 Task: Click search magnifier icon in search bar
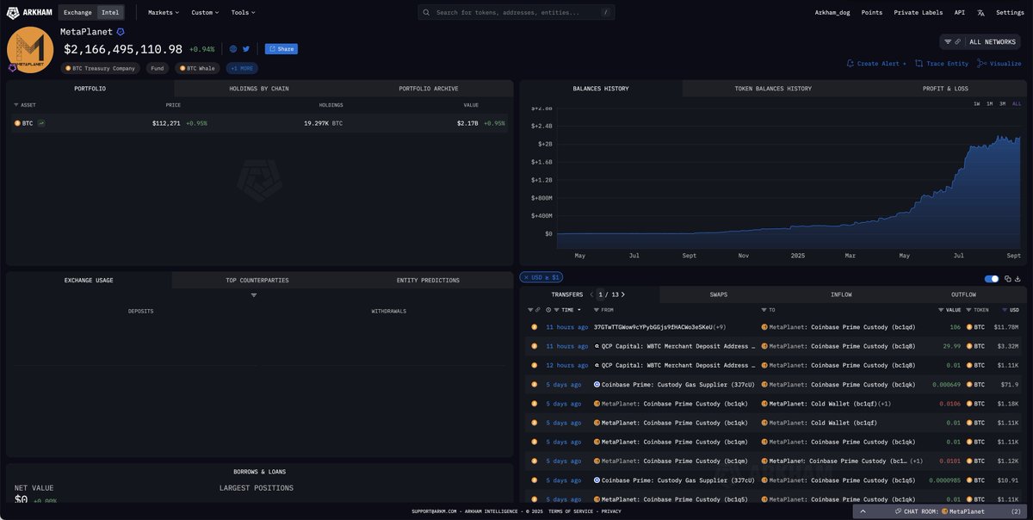coord(428,13)
